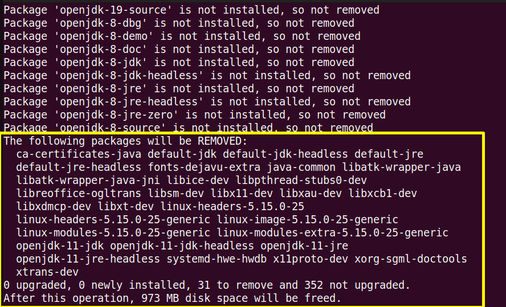Viewport: 506px width, 307px height.
Task: Click the x11proto-dev package entry
Action: coord(311,259)
